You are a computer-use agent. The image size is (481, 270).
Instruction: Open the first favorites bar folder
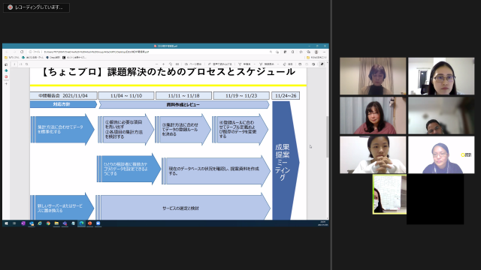click(12, 57)
